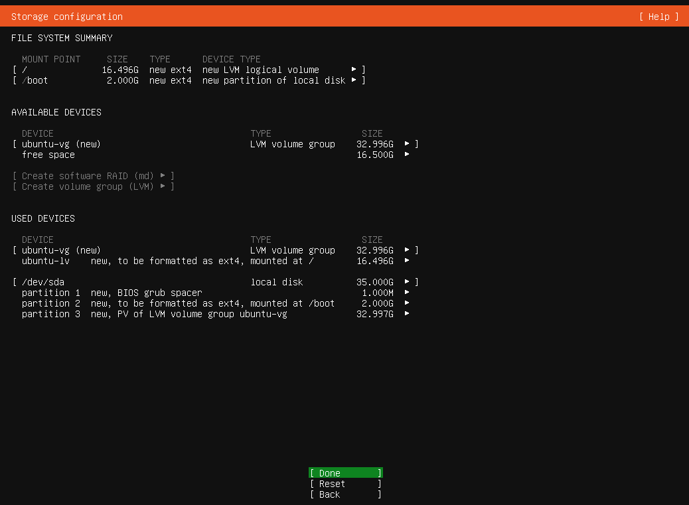The height and width of the screenshot is (505, 689).
Task: Expand the /boot mount point arrow
Action: pyautogui.click(x=354, y=80)
